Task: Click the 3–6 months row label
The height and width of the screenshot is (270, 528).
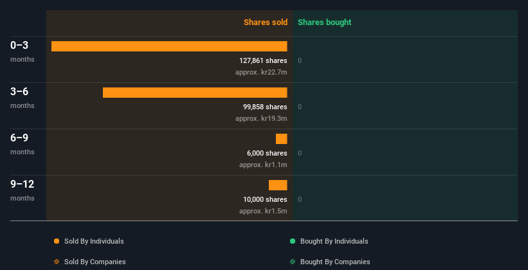Action: (x=23, y=98)
